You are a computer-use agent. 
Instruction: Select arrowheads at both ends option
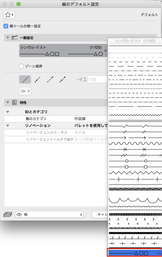click(62, 80)
